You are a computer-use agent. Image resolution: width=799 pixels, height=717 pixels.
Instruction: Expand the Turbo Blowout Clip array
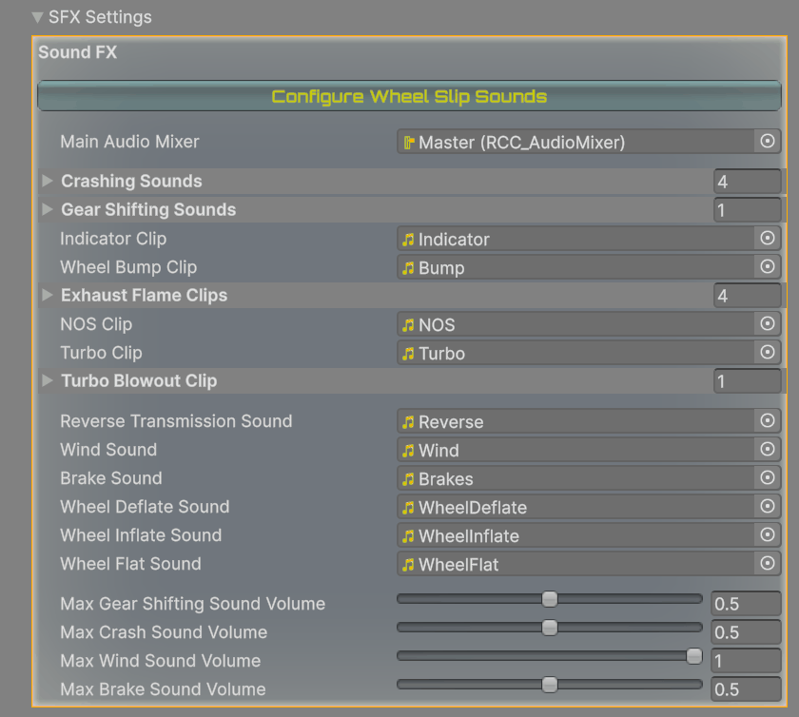coord(47,380)
